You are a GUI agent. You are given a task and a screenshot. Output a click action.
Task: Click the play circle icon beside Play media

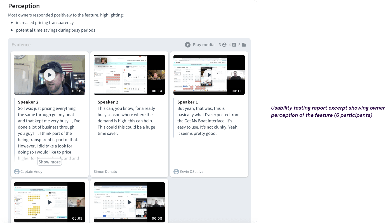tap(188, 45)
